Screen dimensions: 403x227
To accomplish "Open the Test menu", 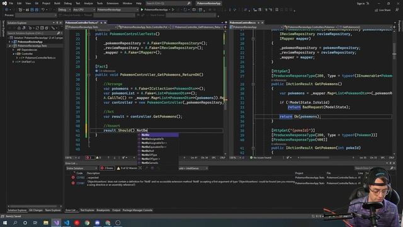I will (77, 3).
